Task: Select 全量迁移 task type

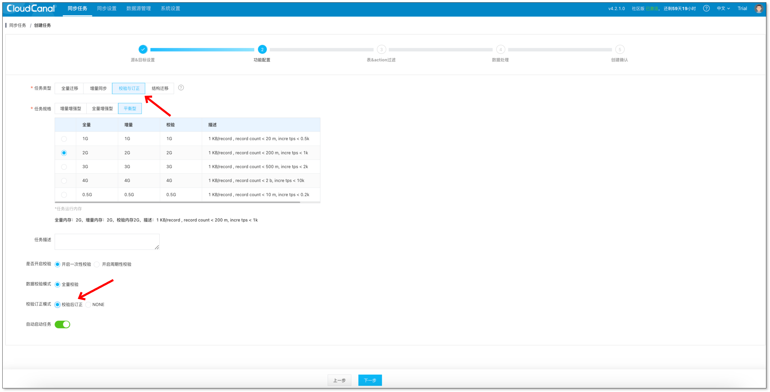Action: click(x=69, y=88)
